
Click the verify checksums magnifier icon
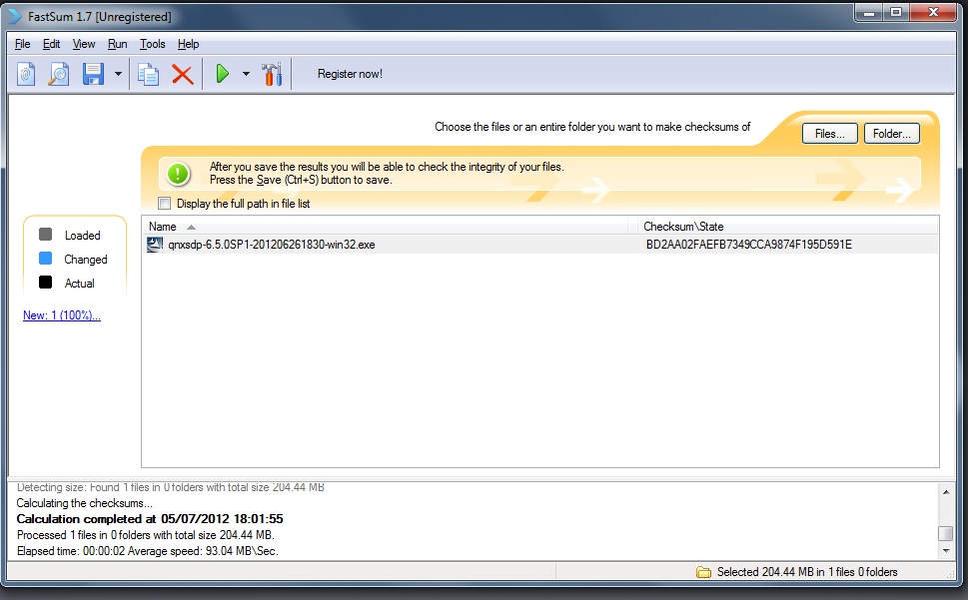(59, 74)
